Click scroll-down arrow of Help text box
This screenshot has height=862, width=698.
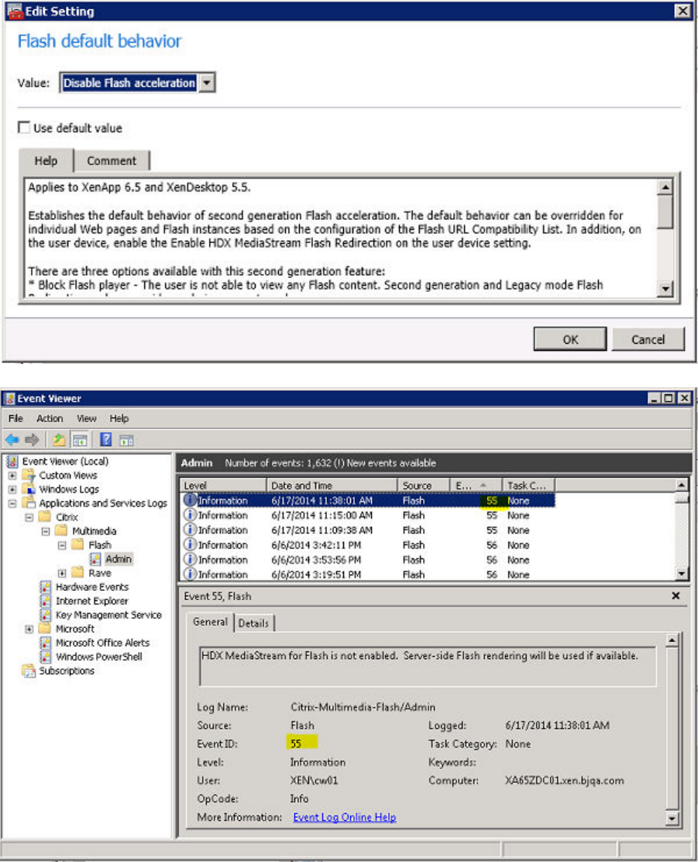665,288
